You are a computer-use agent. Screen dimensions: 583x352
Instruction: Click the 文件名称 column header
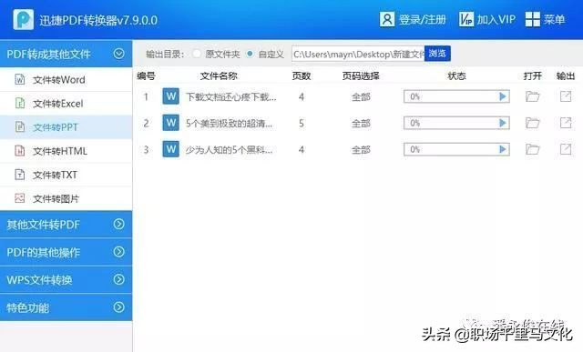pyautogui.click(x=219, y=75)
